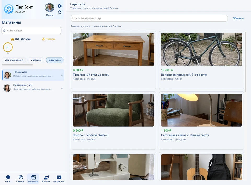Select shop name Мастерская уюта
Screen dimensions: 251x185
(x=23, y=85)
